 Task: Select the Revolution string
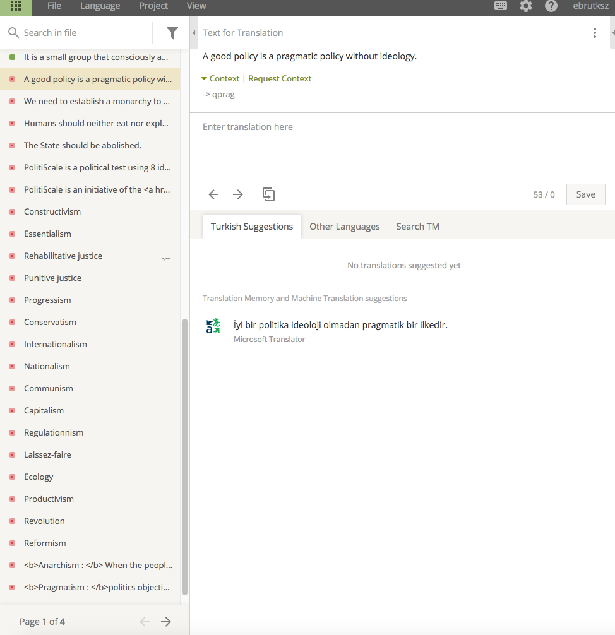90,521
